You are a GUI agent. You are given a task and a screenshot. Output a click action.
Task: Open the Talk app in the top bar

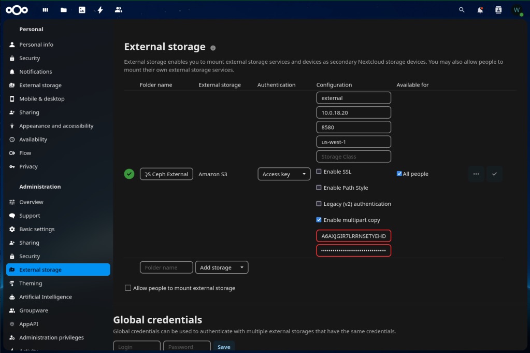pyautogui.click(x=118, y=9)
